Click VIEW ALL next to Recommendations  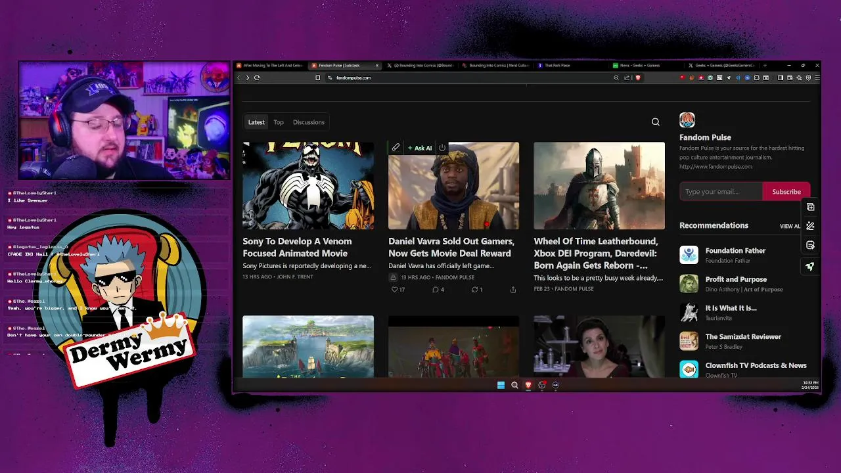[x=790, y=226]
